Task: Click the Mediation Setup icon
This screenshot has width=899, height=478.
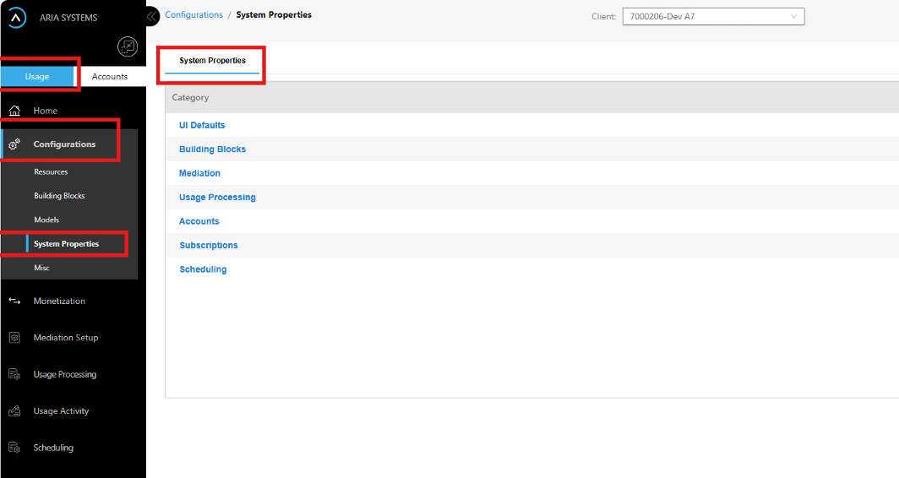Action: point(14,338)
